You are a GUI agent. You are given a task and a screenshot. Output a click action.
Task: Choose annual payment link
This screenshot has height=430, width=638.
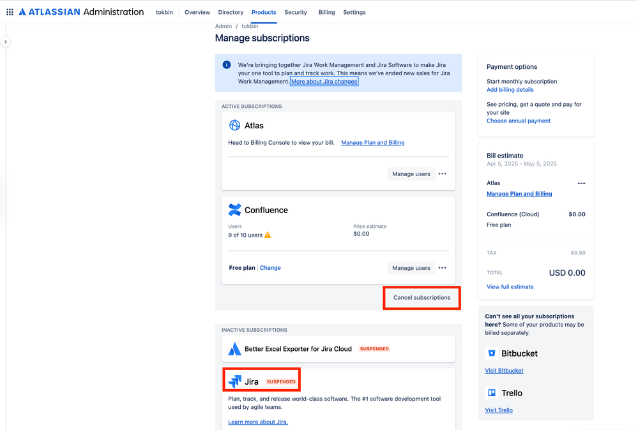[x=519, y=121]
